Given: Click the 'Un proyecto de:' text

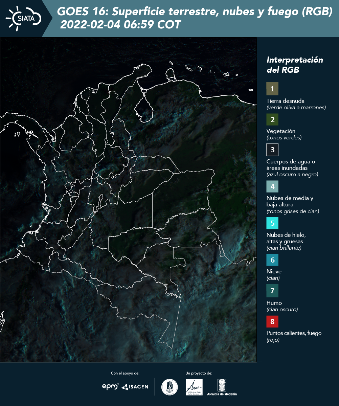Looking at the screenshot, I should [199, 373].
